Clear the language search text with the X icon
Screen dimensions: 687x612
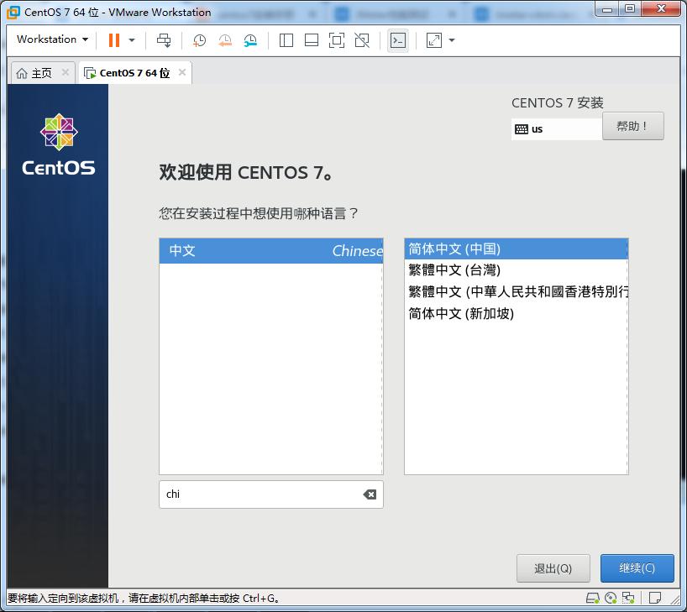370,494
